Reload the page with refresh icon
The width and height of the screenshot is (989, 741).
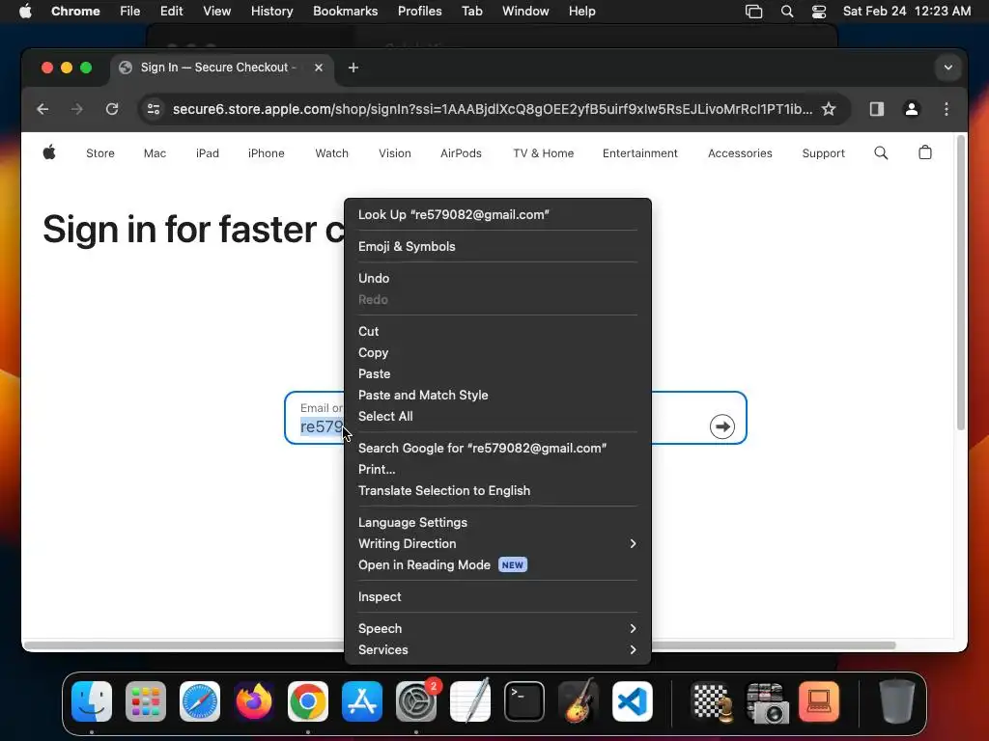(112, 109)
